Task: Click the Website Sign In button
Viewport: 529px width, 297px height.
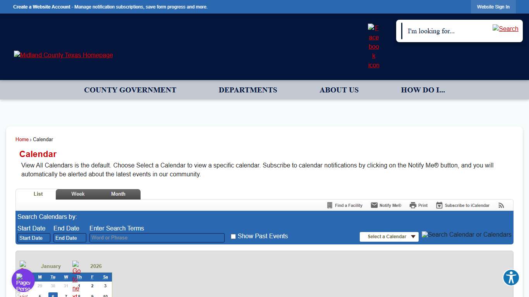Action: point(493,7)
